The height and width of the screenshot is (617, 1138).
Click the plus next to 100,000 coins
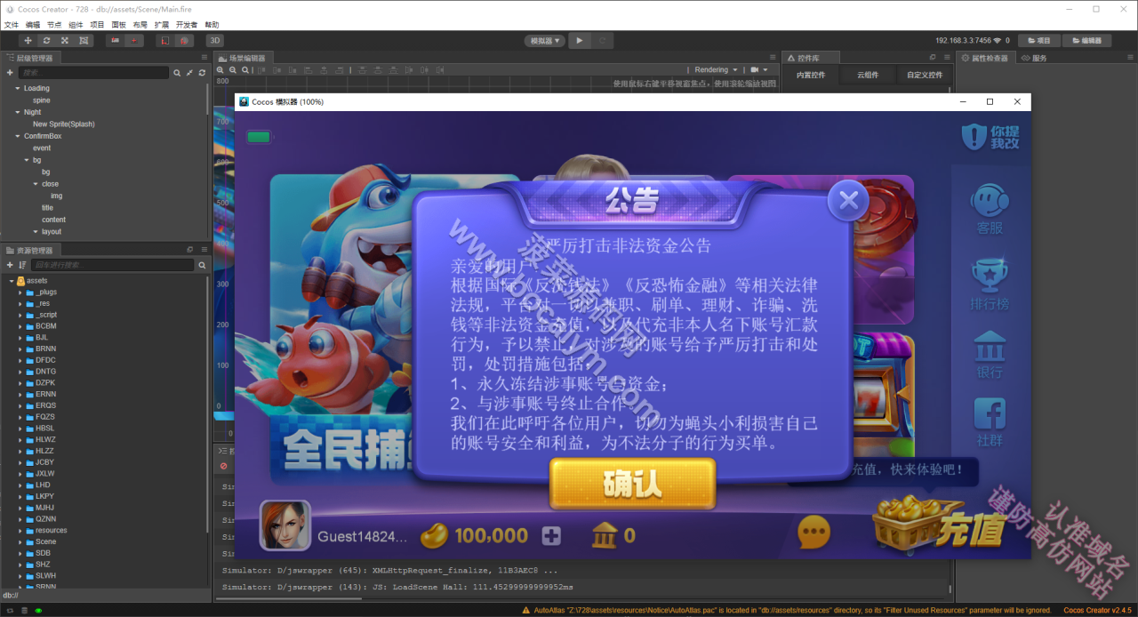(551, 535)
